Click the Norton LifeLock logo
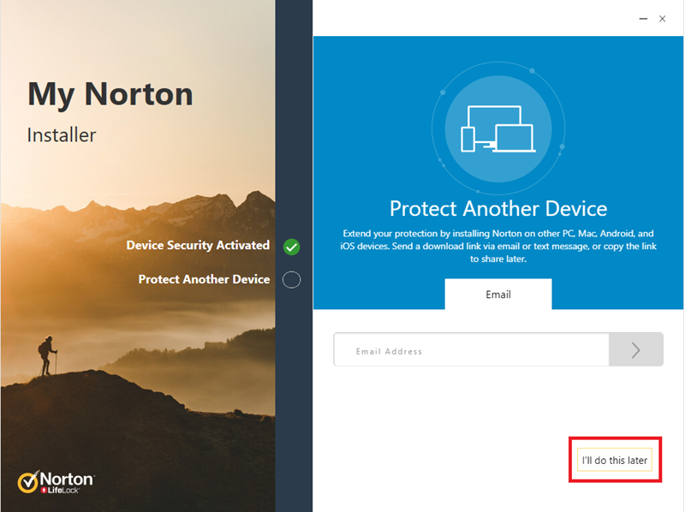 tap(56, 482)
